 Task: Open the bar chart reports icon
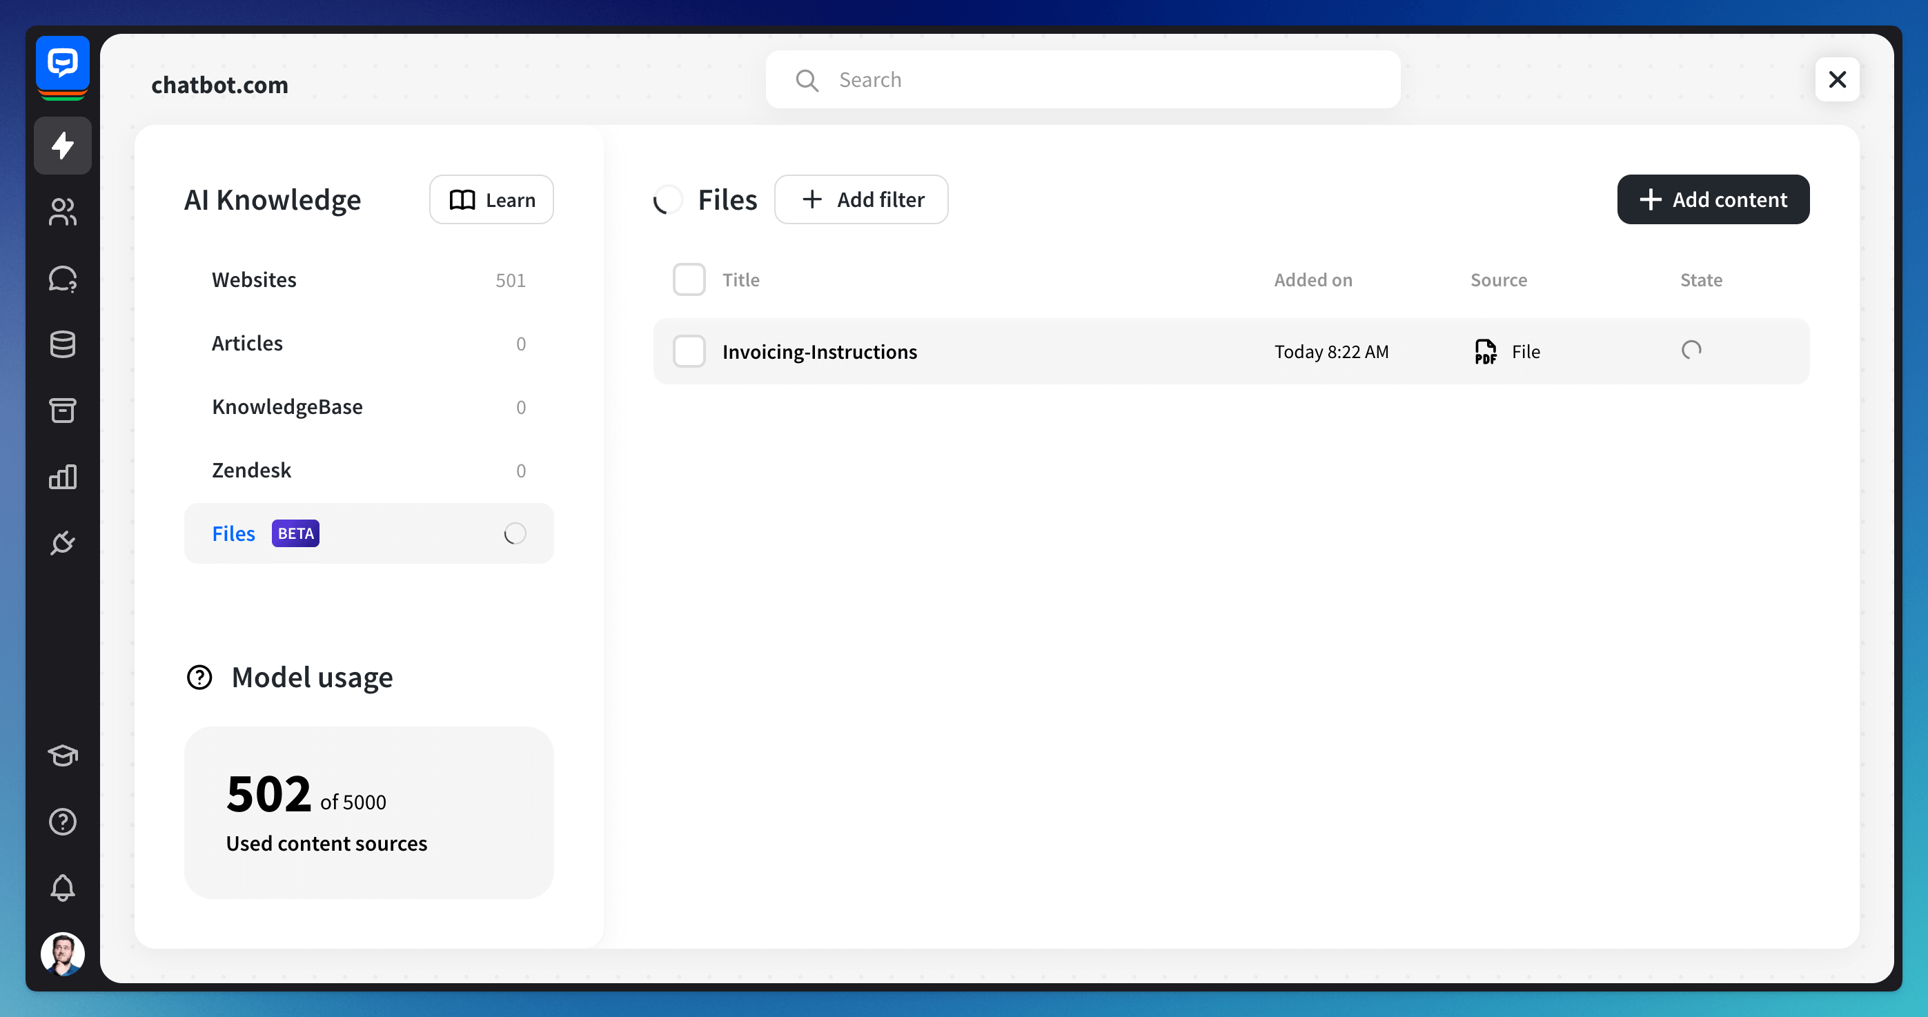pos(63,477)
